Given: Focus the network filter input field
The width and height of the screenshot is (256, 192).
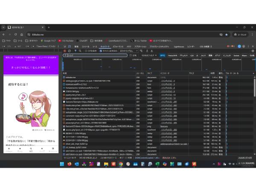Looking at the screenshot, I should [95, 55].
